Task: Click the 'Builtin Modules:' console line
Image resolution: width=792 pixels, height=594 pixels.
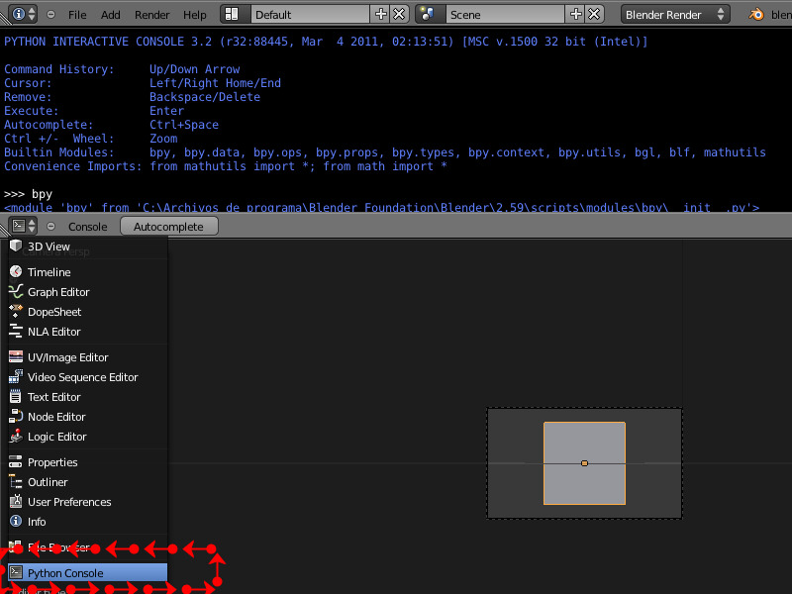Action: 385,152
